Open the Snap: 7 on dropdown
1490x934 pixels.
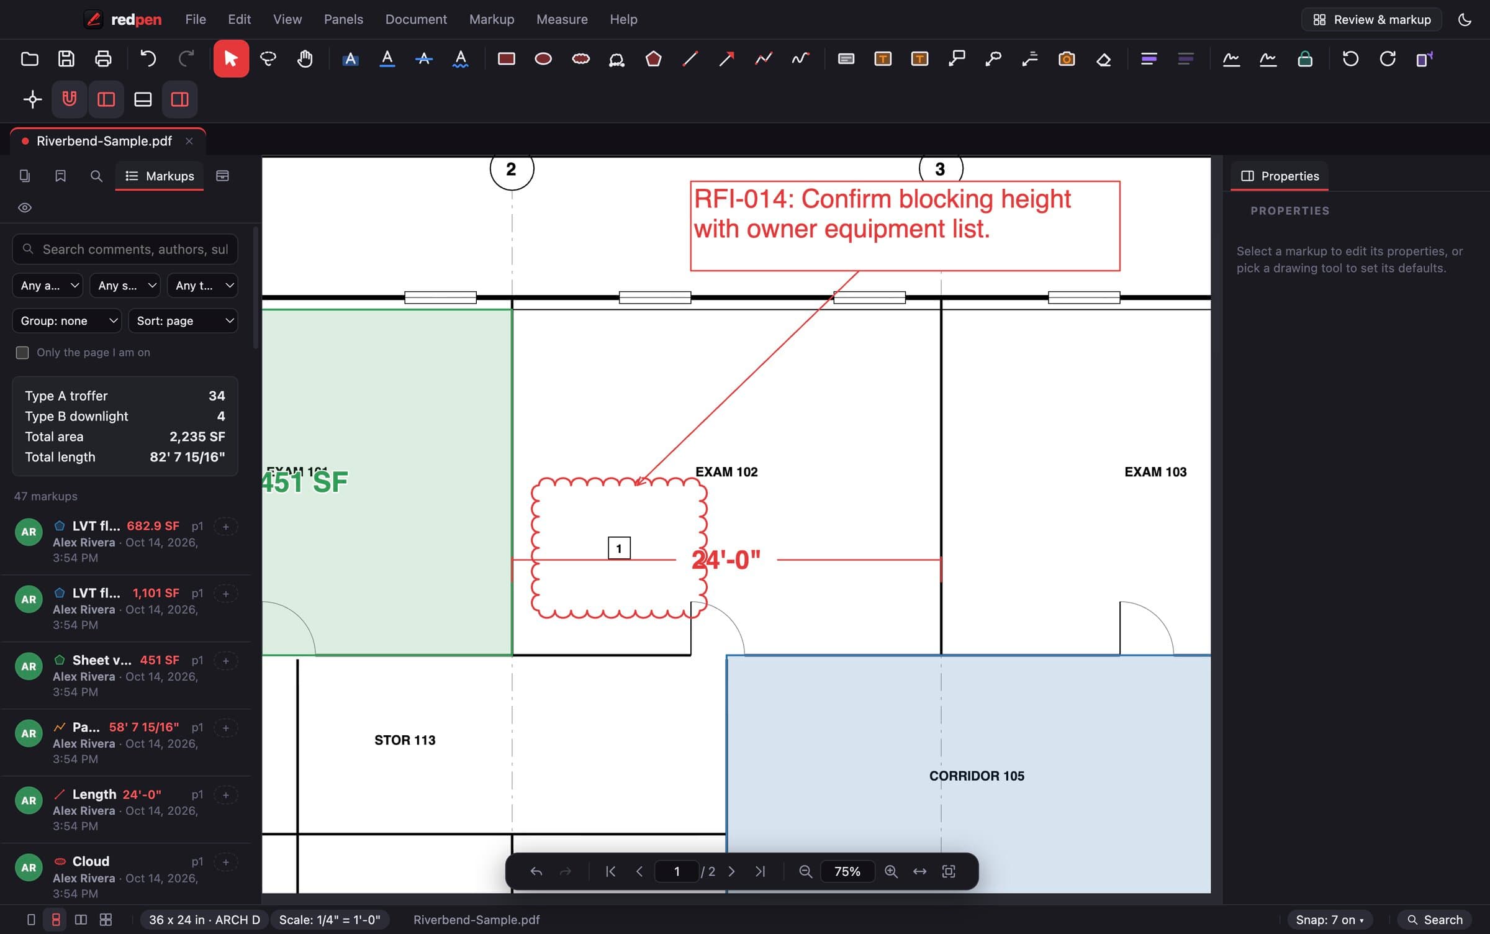[x=1329, y=920]
